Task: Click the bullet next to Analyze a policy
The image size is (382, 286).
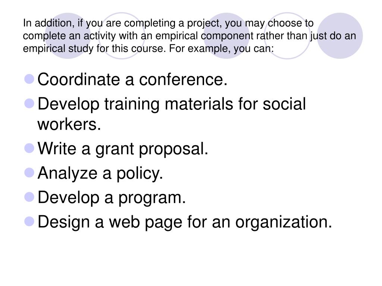Action: 29,173
